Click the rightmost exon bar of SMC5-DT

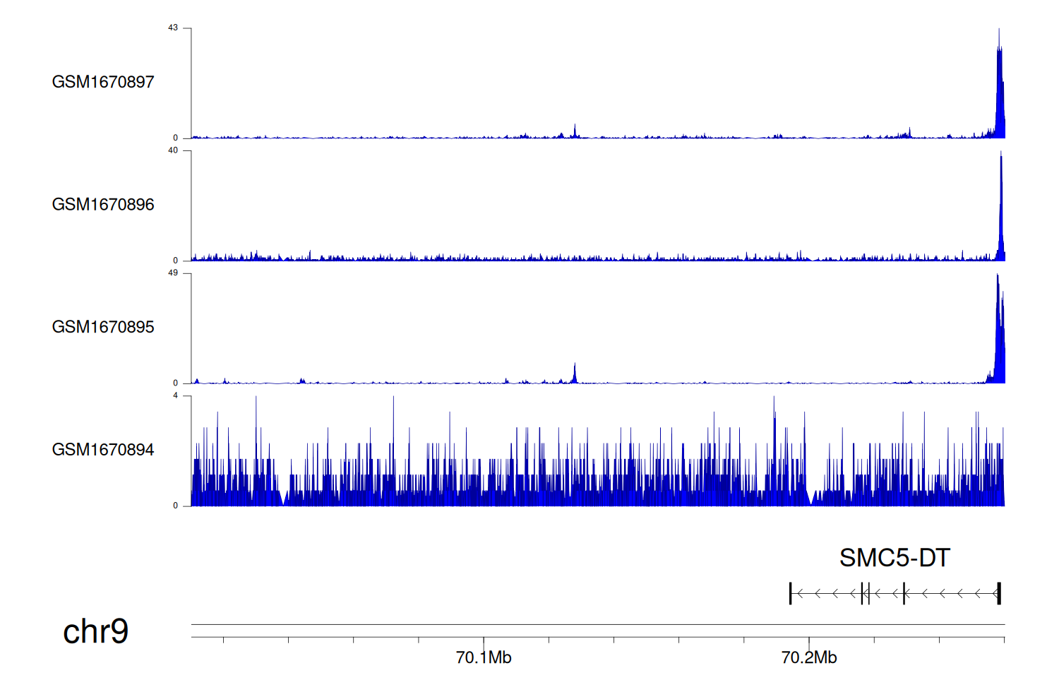[998, 594]
